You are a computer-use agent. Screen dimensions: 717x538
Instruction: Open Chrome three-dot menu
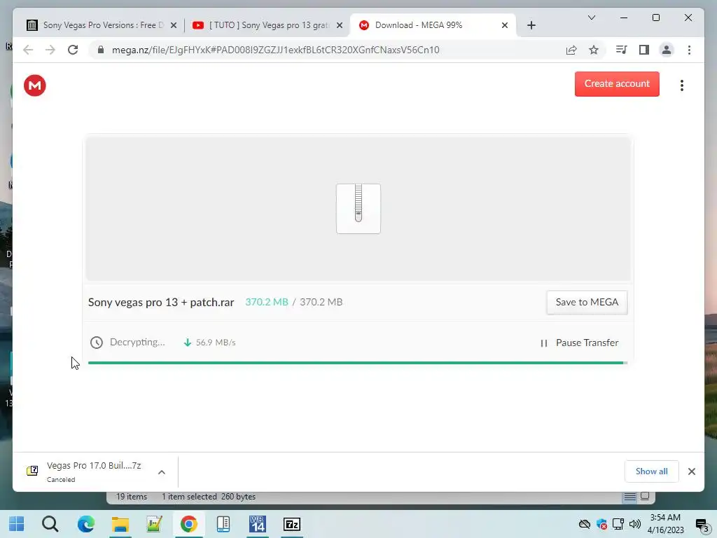click(x=689, y=50)
